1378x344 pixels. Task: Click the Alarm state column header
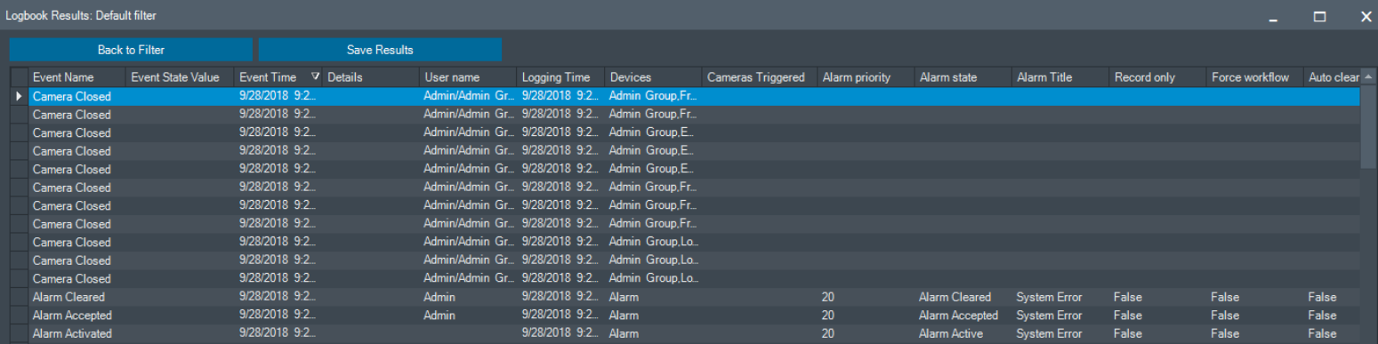point(963,77)
